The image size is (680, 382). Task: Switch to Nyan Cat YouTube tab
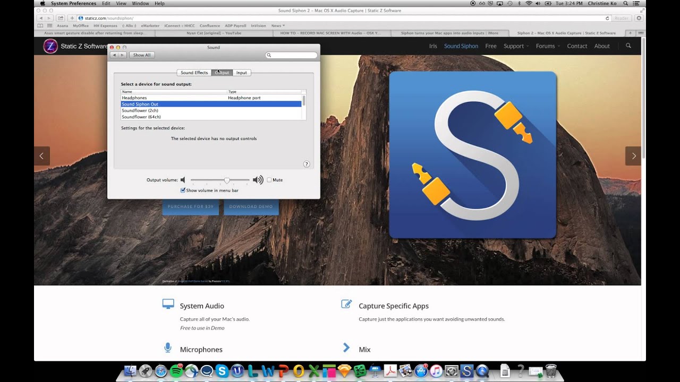pyautogui.click(x=214, y=33)
